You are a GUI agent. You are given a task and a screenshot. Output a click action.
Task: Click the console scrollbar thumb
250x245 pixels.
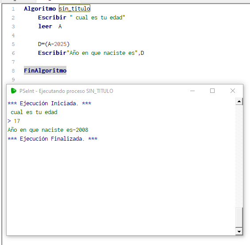pyautogui.click(x=239, y=217)
